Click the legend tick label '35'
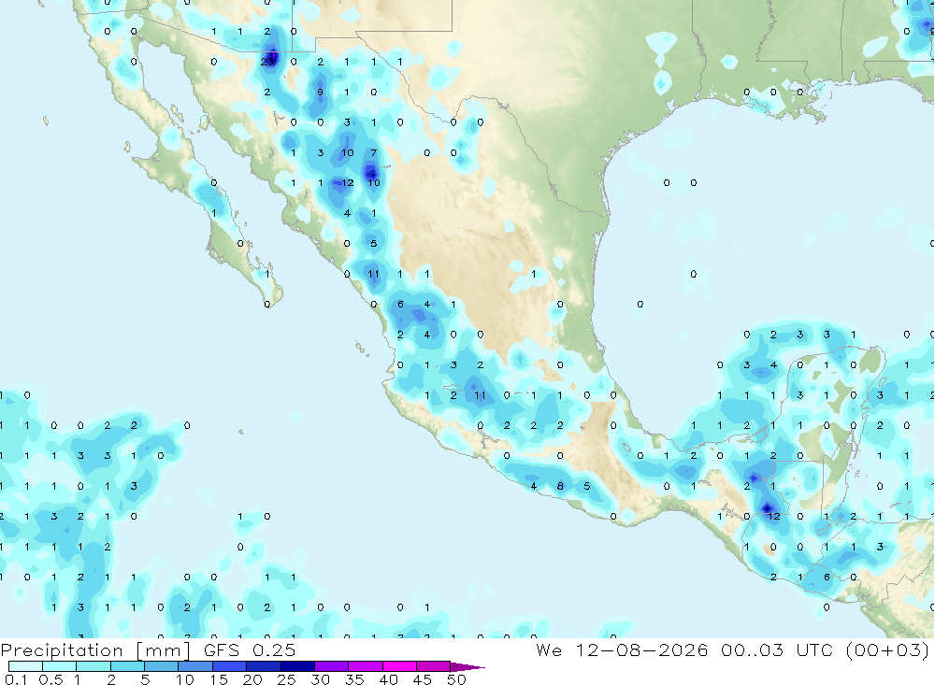Screen dimensions: 935x685 coord(354,679)
